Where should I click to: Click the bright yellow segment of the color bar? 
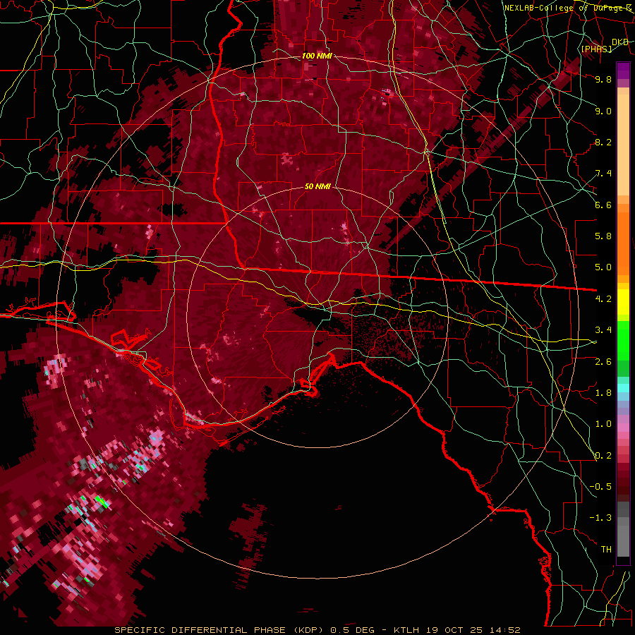pyautogui.click(x=623, y=302)
